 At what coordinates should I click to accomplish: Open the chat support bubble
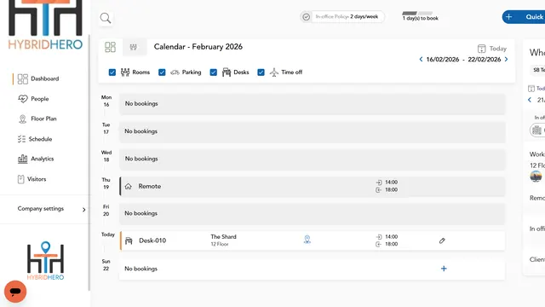coord(15,292)
